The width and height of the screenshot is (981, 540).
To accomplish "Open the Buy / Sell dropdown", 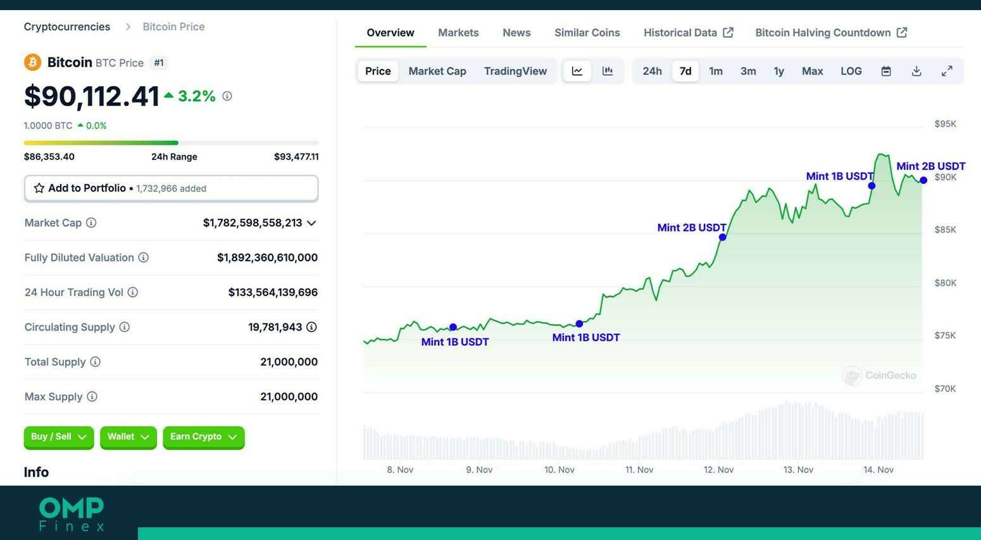I will 59,437.
